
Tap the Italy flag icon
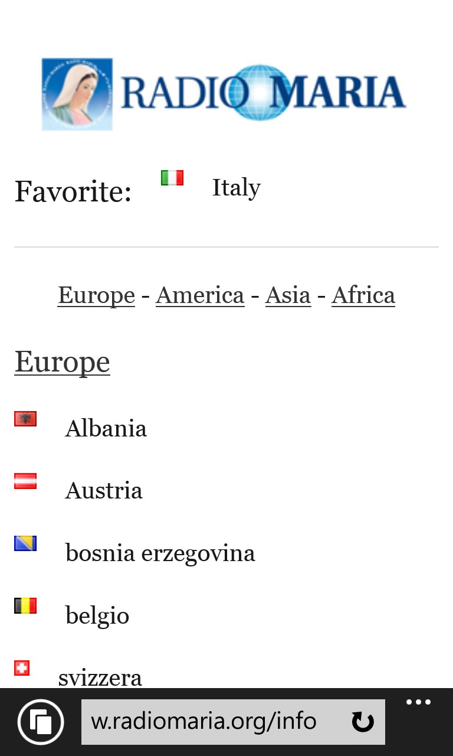pyautogui.click(x=172, y=178)
